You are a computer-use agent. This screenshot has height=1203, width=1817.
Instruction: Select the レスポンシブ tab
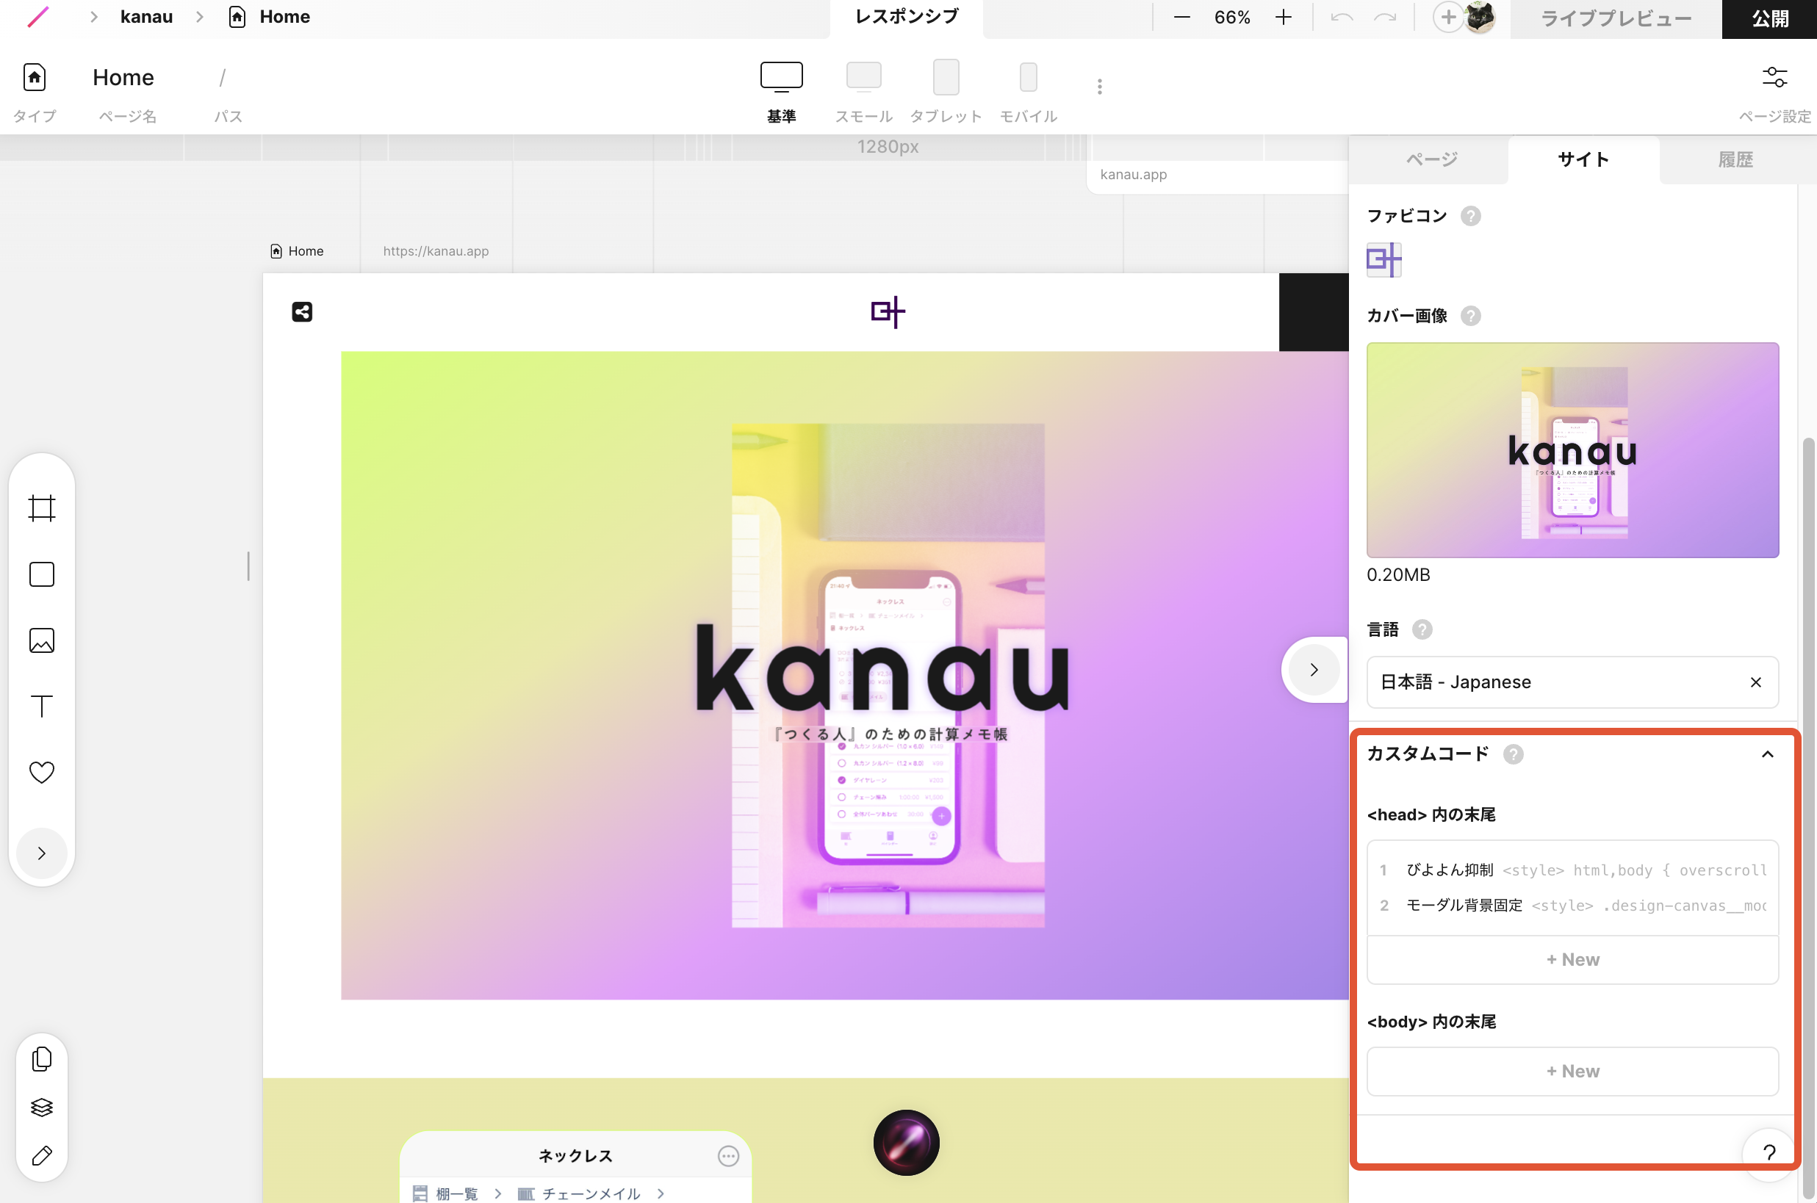[906, 17]
